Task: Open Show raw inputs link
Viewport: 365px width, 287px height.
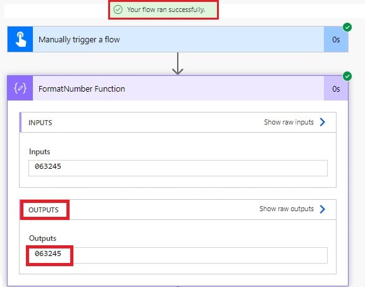Action: click(288, 122)
